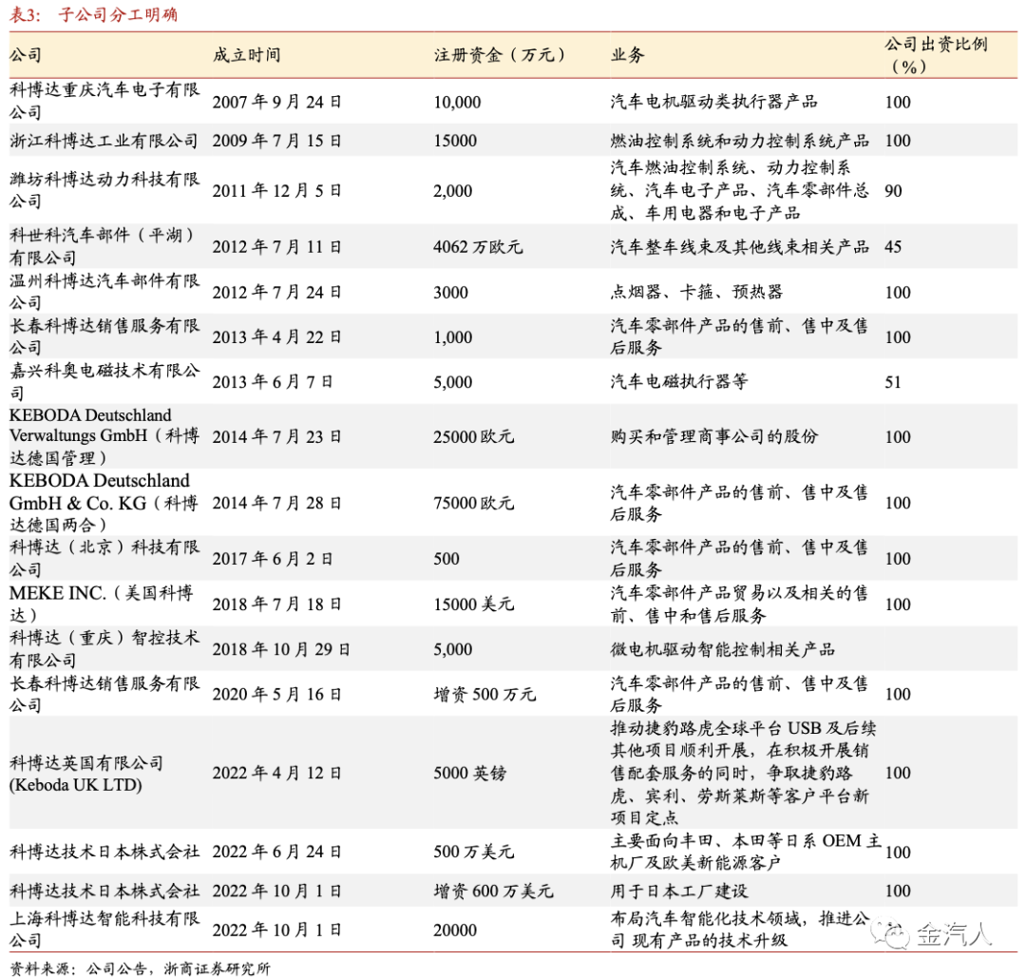Click the date 2020年5月16日

click(276, 694)
